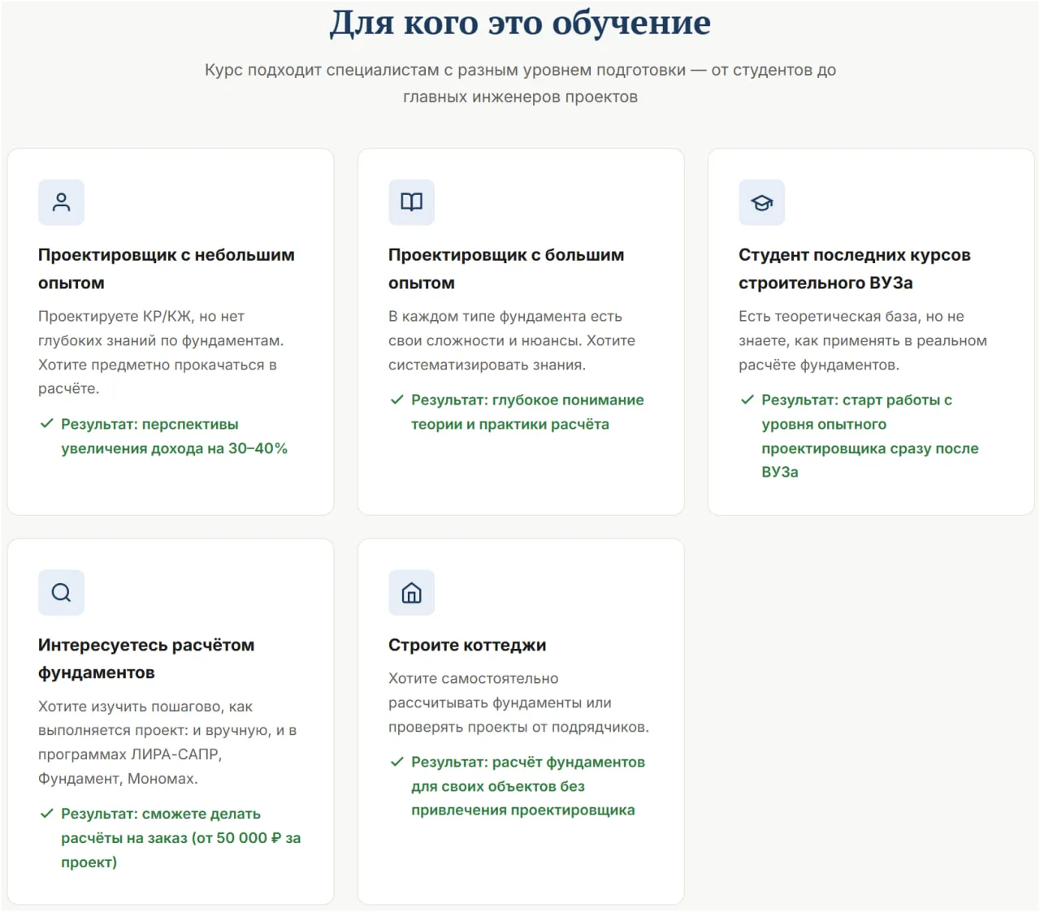This screenshot has height=912, width=1040.
Task: Click the checkmark beside 'перспективы увеличения дохода'
Action: (x=46, y=423)
